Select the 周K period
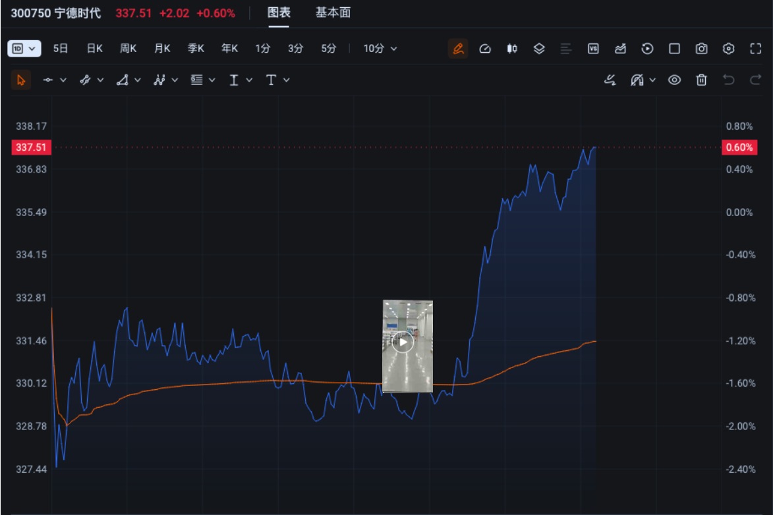 pos(129,48)
